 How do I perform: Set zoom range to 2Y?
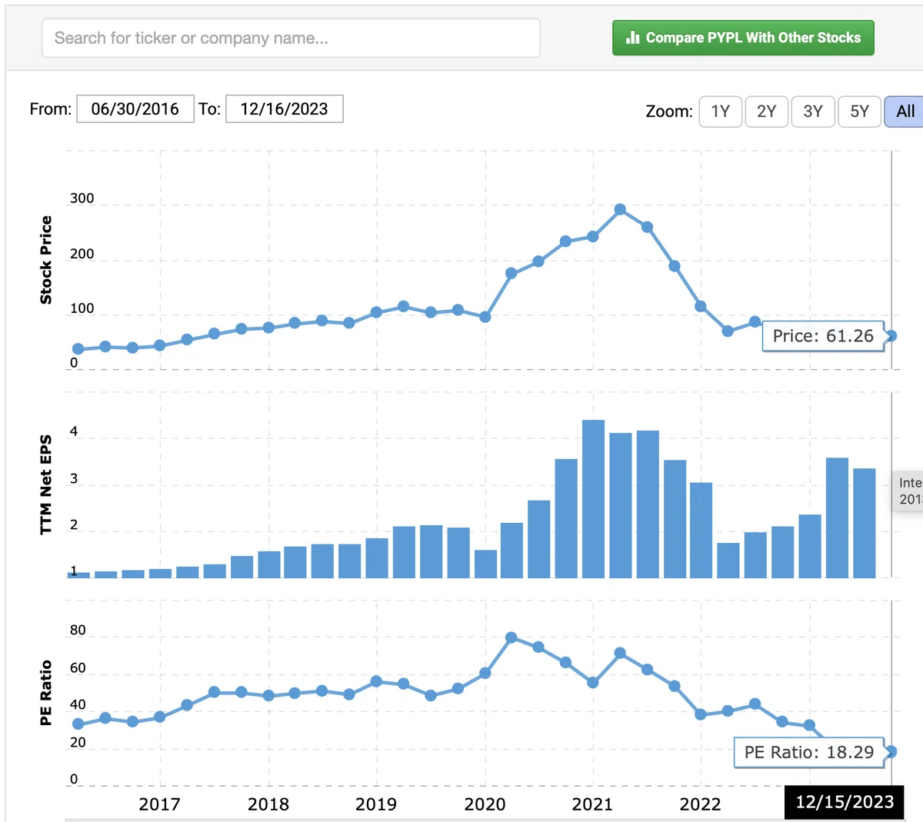pos(767,111)
